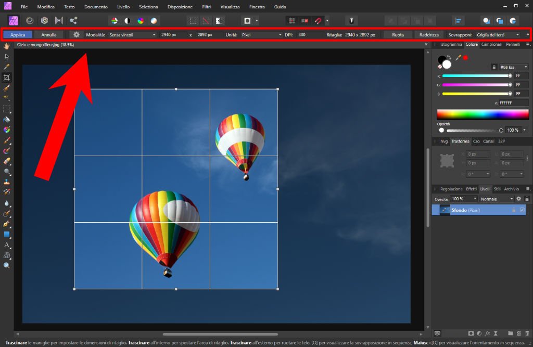Switch to the Liquify Persona icon
This screenshot has width=533, height=347.
tap(30, 21)
